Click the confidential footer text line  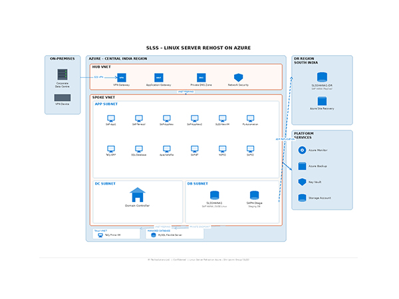coord(198,260)
